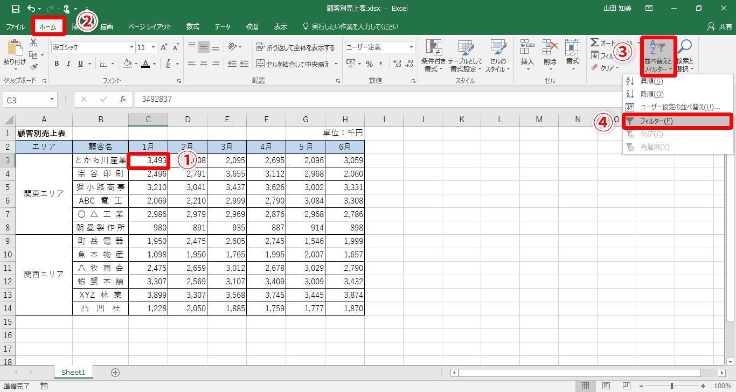Click the Share (共有) button
The width and height of the screenshot is (736, 392).
pyautogui.click(x=719, y=26)
